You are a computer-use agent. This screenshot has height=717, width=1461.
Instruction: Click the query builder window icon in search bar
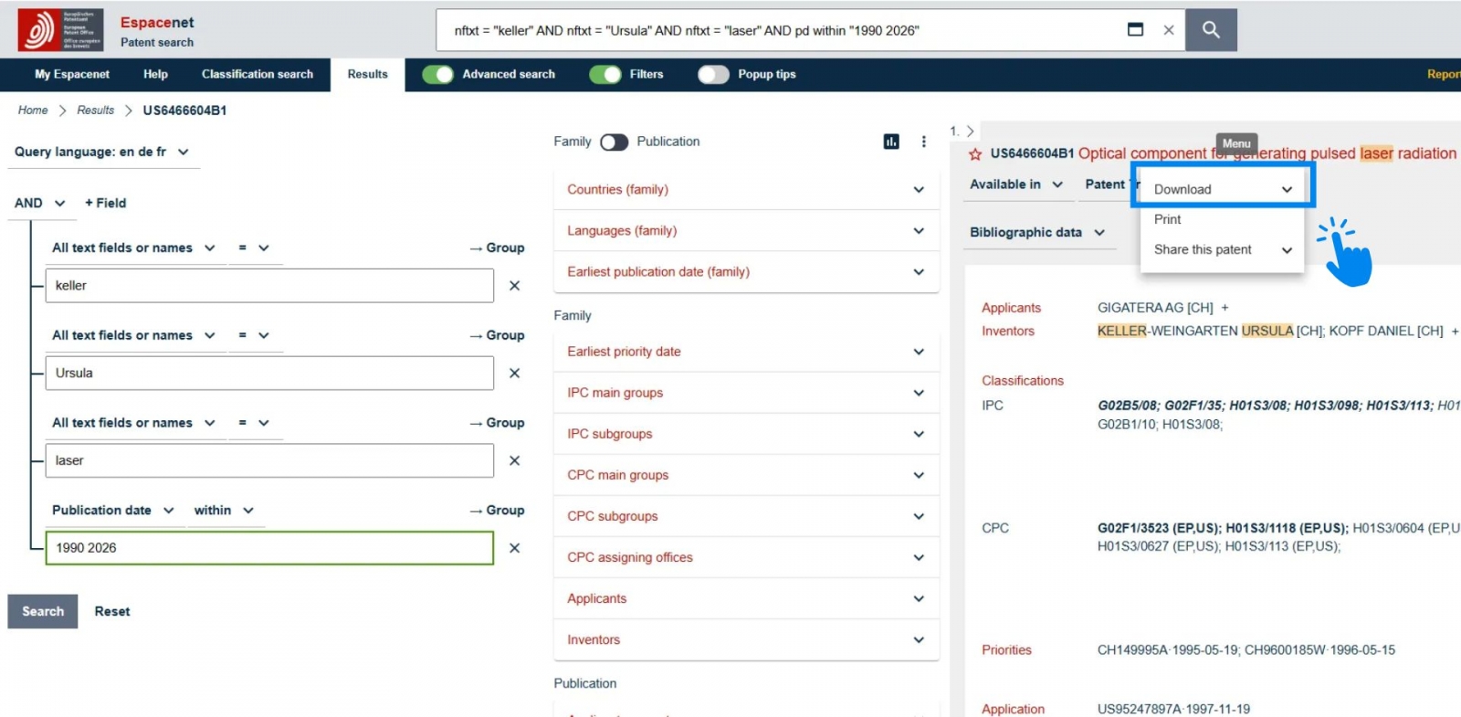pyautogui.click(x=1135, y=30)
